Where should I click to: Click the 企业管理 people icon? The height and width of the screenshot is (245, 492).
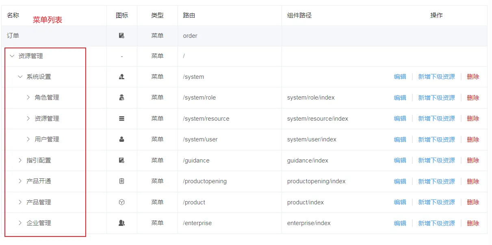click(121, 223)
